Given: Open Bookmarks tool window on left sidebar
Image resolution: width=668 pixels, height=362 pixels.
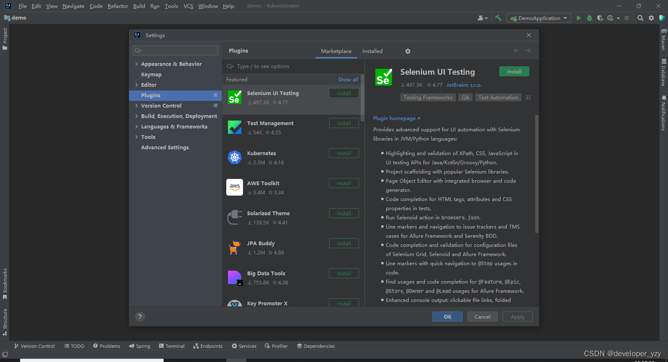Looking at the screenshot, I should tap(5, 284).
